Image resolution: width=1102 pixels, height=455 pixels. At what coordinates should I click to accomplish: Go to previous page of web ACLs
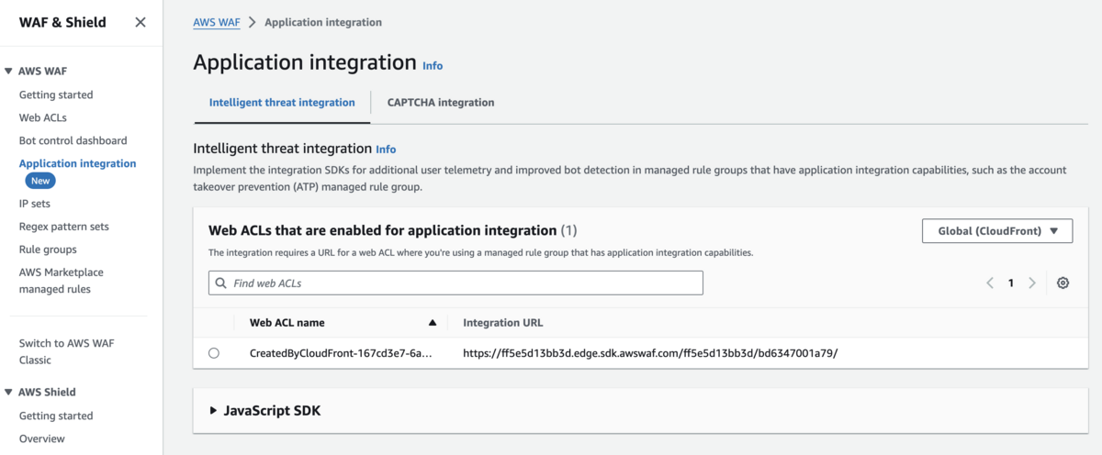tap(990, 283)
